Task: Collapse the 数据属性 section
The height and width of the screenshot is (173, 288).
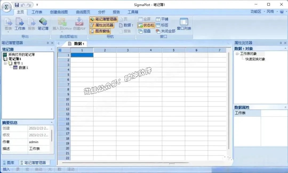Action: 285,107
